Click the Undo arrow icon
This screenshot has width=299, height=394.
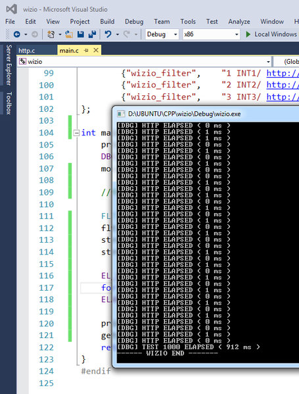(x=108, y=34)
